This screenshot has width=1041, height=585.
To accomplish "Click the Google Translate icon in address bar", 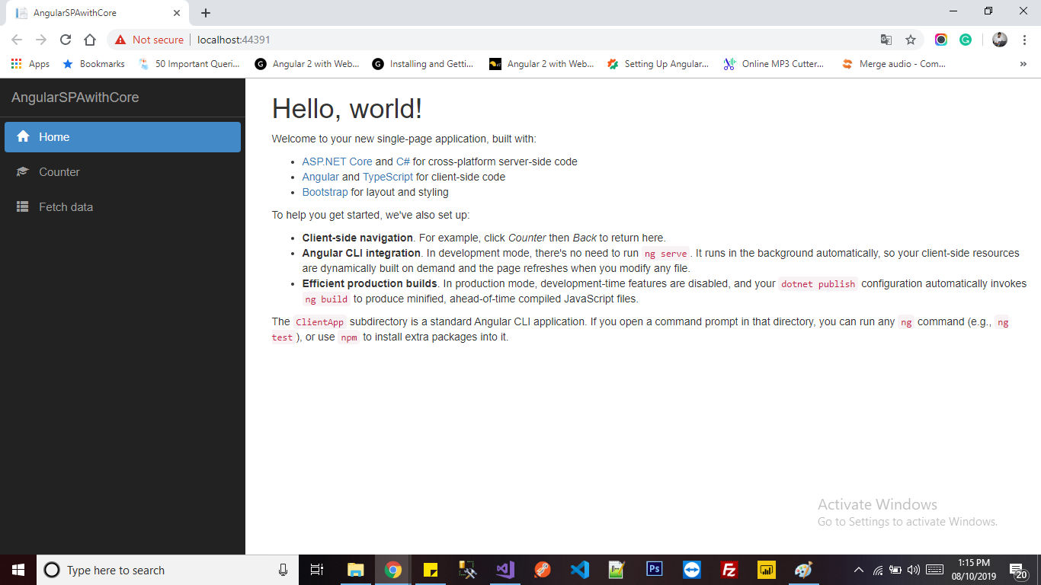I will pyautogui.click(x=886, y=40).
